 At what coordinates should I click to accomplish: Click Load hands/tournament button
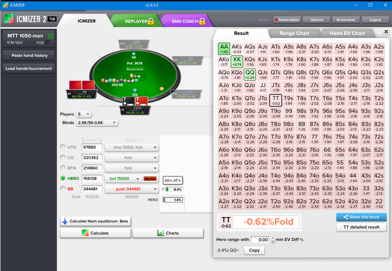click(29, 68)
